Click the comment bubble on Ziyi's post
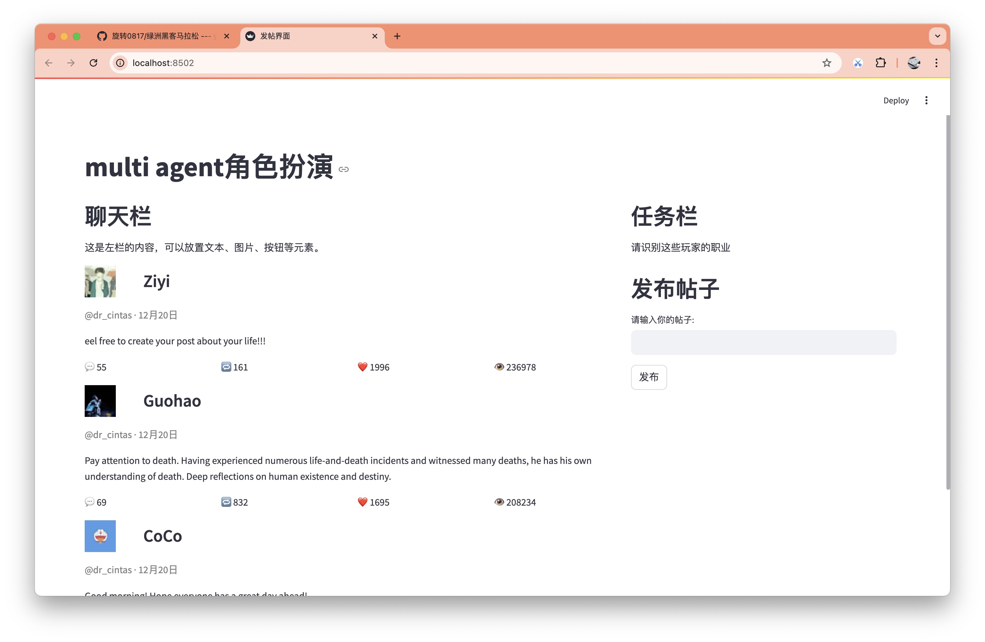The image size is (985, 642). point(89,367)
